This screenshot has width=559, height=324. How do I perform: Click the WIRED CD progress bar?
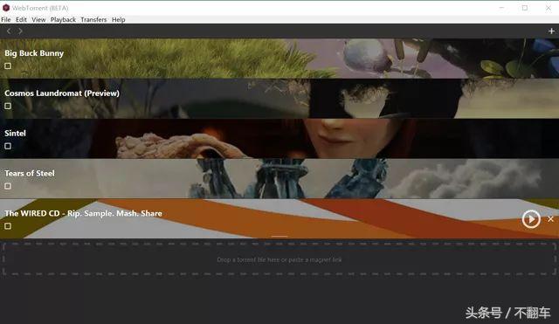(x=279, y=236)
